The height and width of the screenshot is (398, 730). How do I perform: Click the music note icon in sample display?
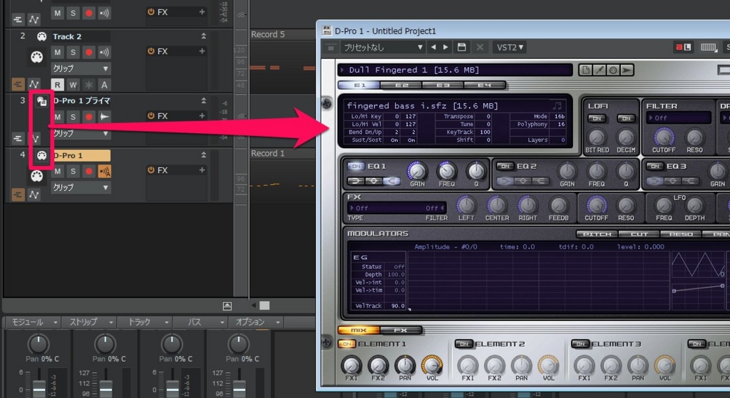click(x=557, y=105)
